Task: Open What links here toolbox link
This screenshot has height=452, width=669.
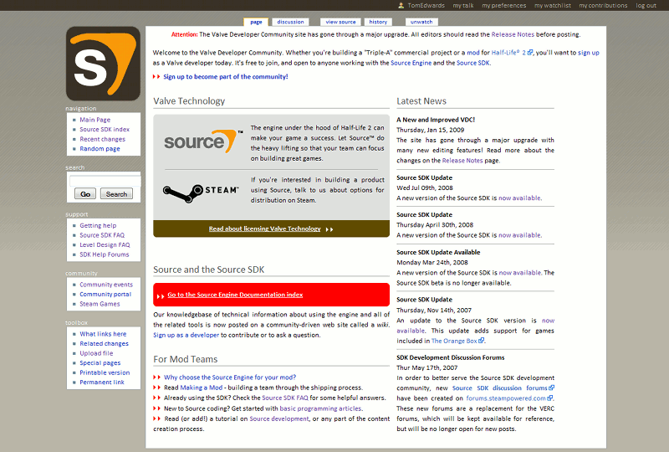Action: [103, 334]
